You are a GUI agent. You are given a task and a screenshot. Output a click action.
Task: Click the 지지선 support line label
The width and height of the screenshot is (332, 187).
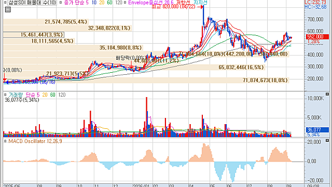[200, 3]
